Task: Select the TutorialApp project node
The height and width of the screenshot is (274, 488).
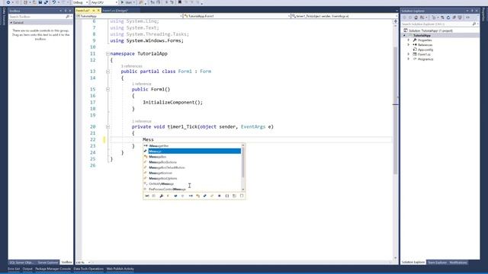Action: click(x=422, y=36)
